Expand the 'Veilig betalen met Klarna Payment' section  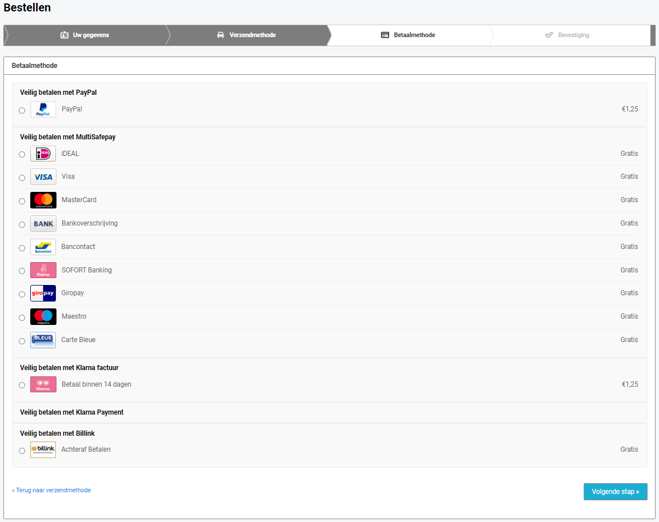coord(72,412)
